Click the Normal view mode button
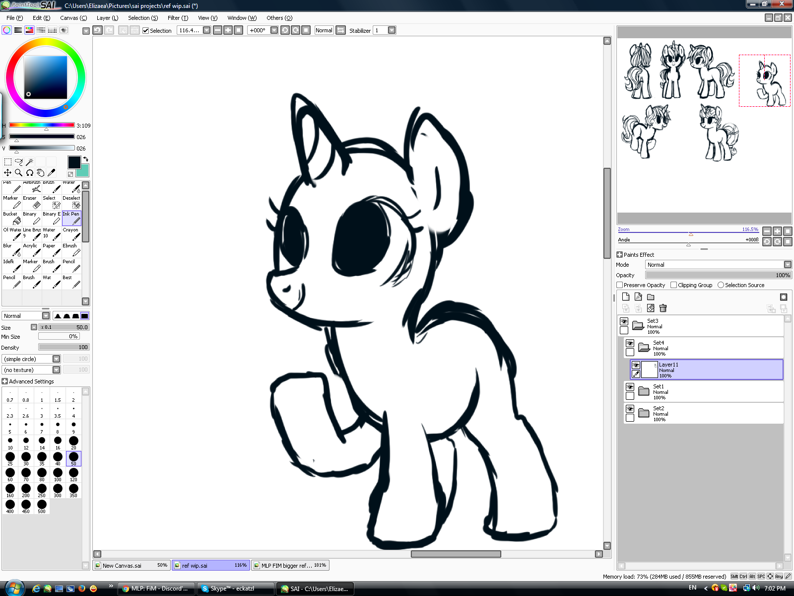794x596 pixels. pyautogui.click(x=324, y=30)
